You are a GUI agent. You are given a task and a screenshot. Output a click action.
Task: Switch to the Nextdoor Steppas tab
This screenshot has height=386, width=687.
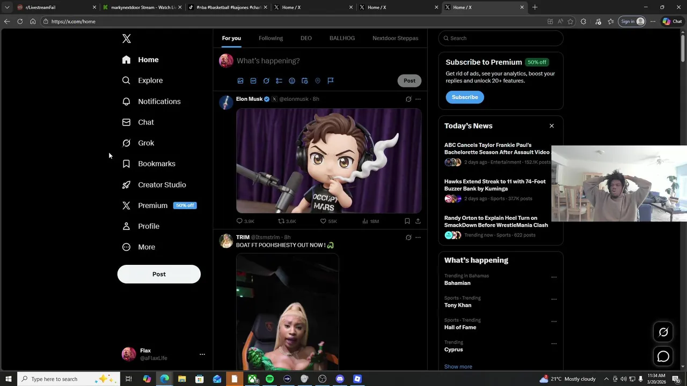(x=395, y=38)
